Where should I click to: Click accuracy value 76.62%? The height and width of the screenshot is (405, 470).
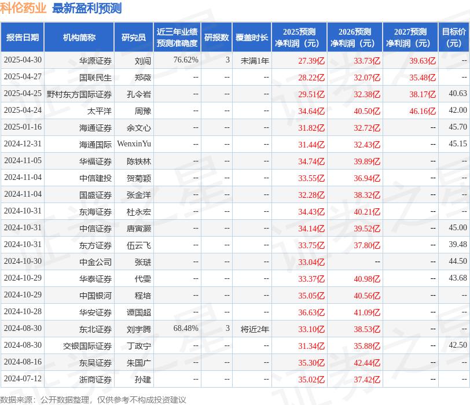click(186, 60)
